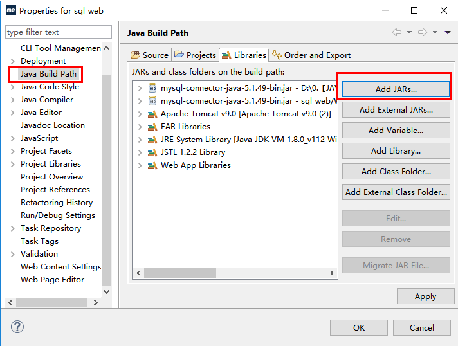Click the help question mark icon
Image resolution: width=458 pixels, height=346 pixels.
17,327
